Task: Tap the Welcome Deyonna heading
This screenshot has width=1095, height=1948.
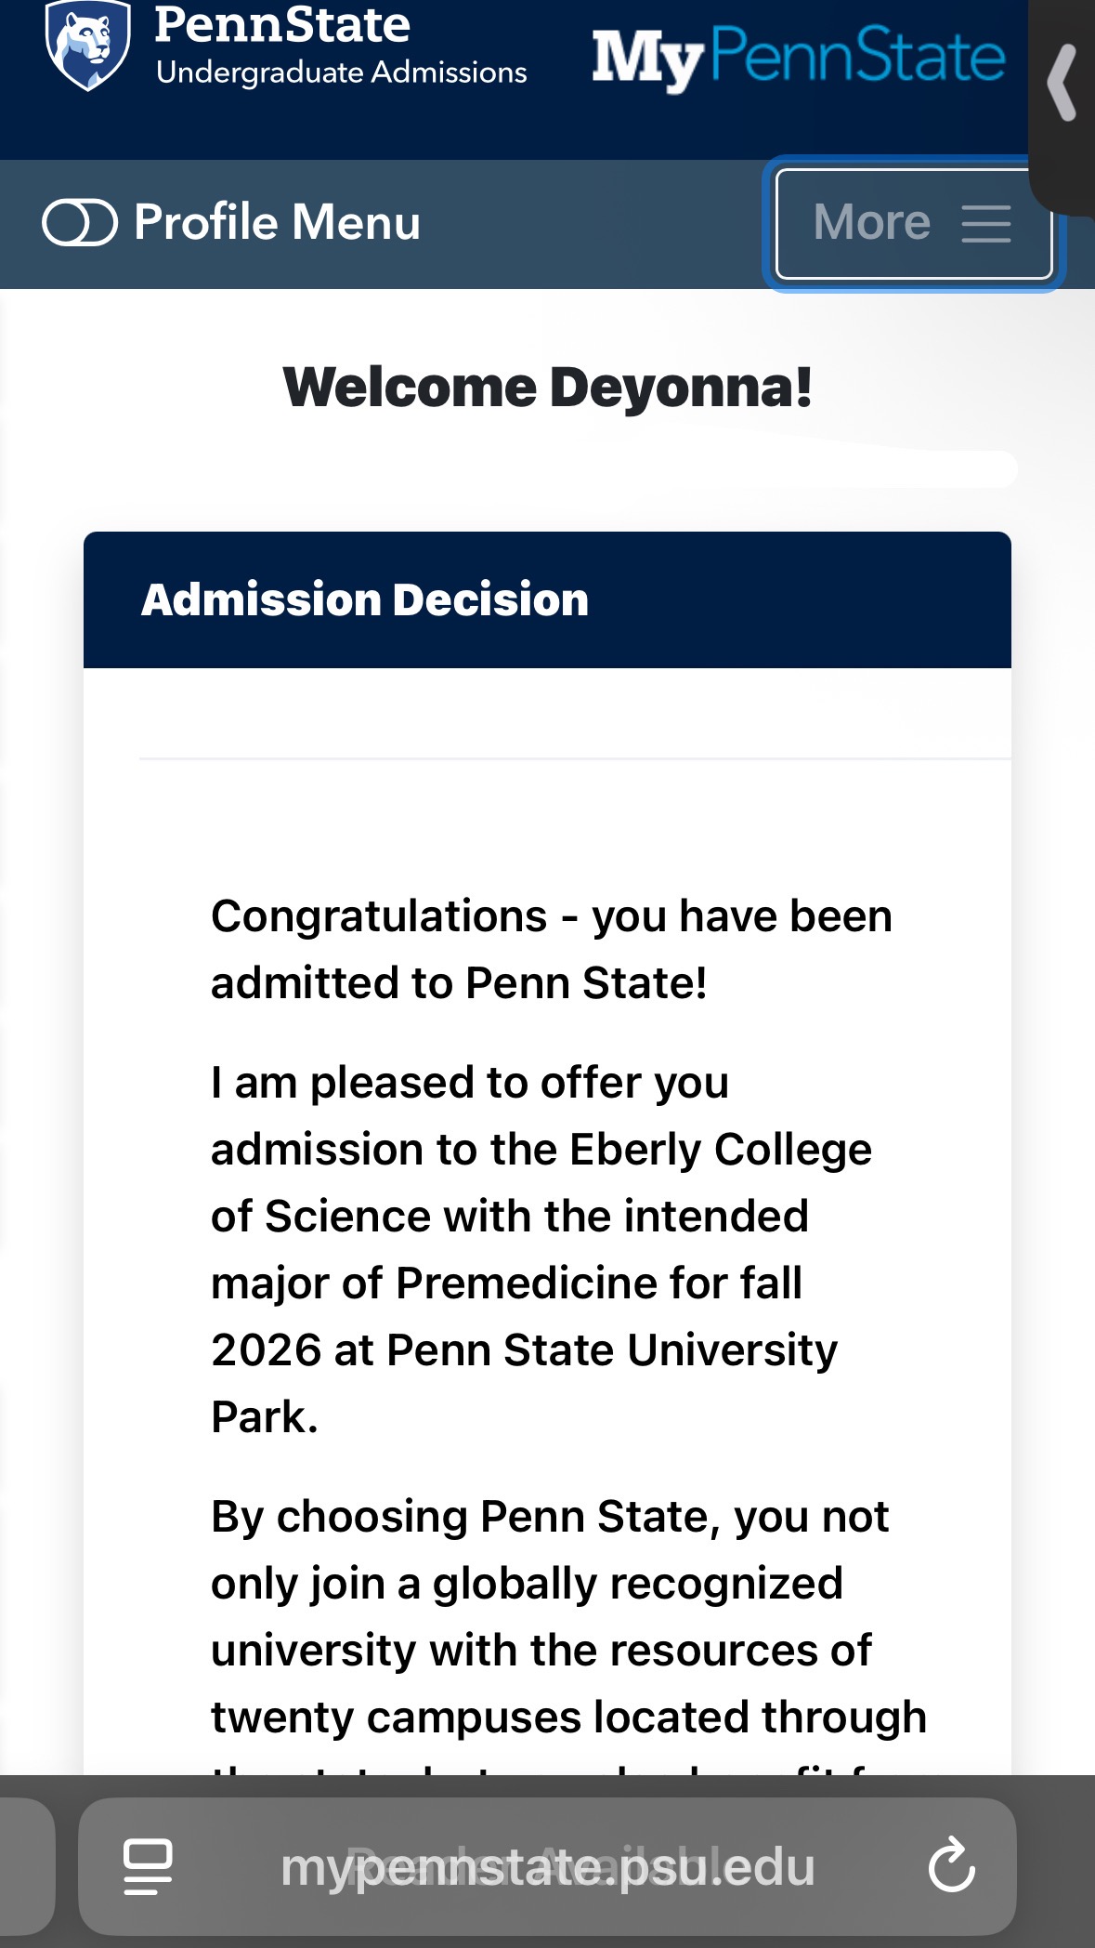Action: (547, 388)
